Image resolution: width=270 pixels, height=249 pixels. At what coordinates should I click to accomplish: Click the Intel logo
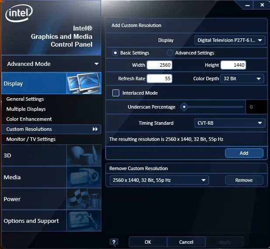pyautogui.click(x=19, y=14)
